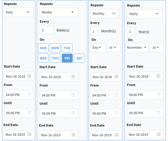Viewport: 168px width, 141px height.
Task: Deselect the highlighted FRI day button
Action: click(67, 58)
